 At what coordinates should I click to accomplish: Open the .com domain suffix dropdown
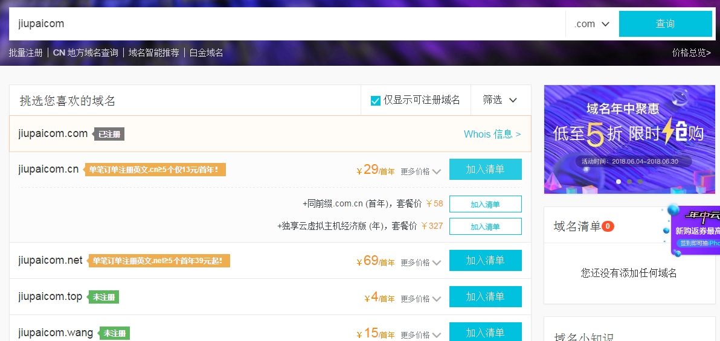[x=591, y=24]
